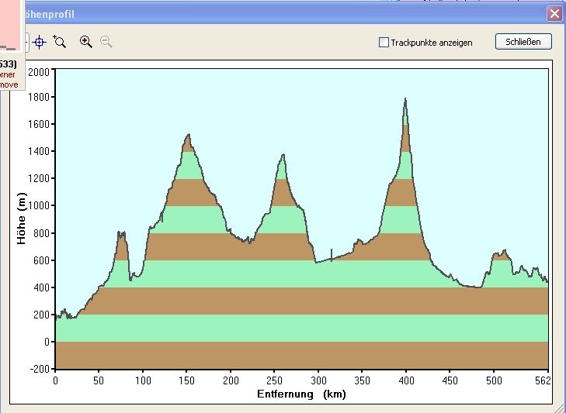Click the 562 end value on distance axis
The width and height of the screenshot is (566, 413).
coord(543,380)
